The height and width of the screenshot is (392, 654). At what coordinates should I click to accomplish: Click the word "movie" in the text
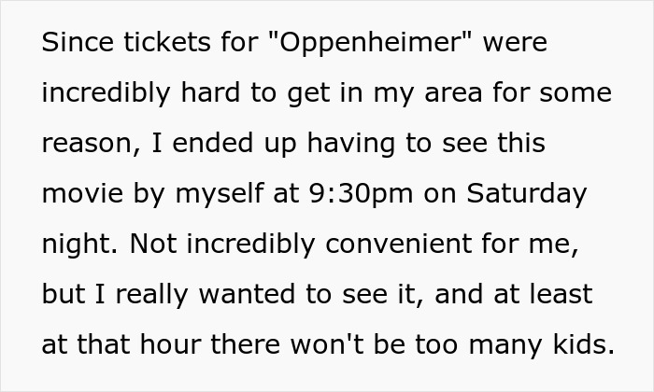pyautogui.click(x=82, y=193)
